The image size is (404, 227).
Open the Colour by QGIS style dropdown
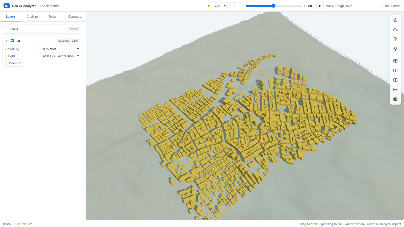pos(60,49)
